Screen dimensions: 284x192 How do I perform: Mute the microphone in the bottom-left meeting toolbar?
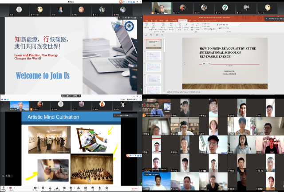pos(4,188)
